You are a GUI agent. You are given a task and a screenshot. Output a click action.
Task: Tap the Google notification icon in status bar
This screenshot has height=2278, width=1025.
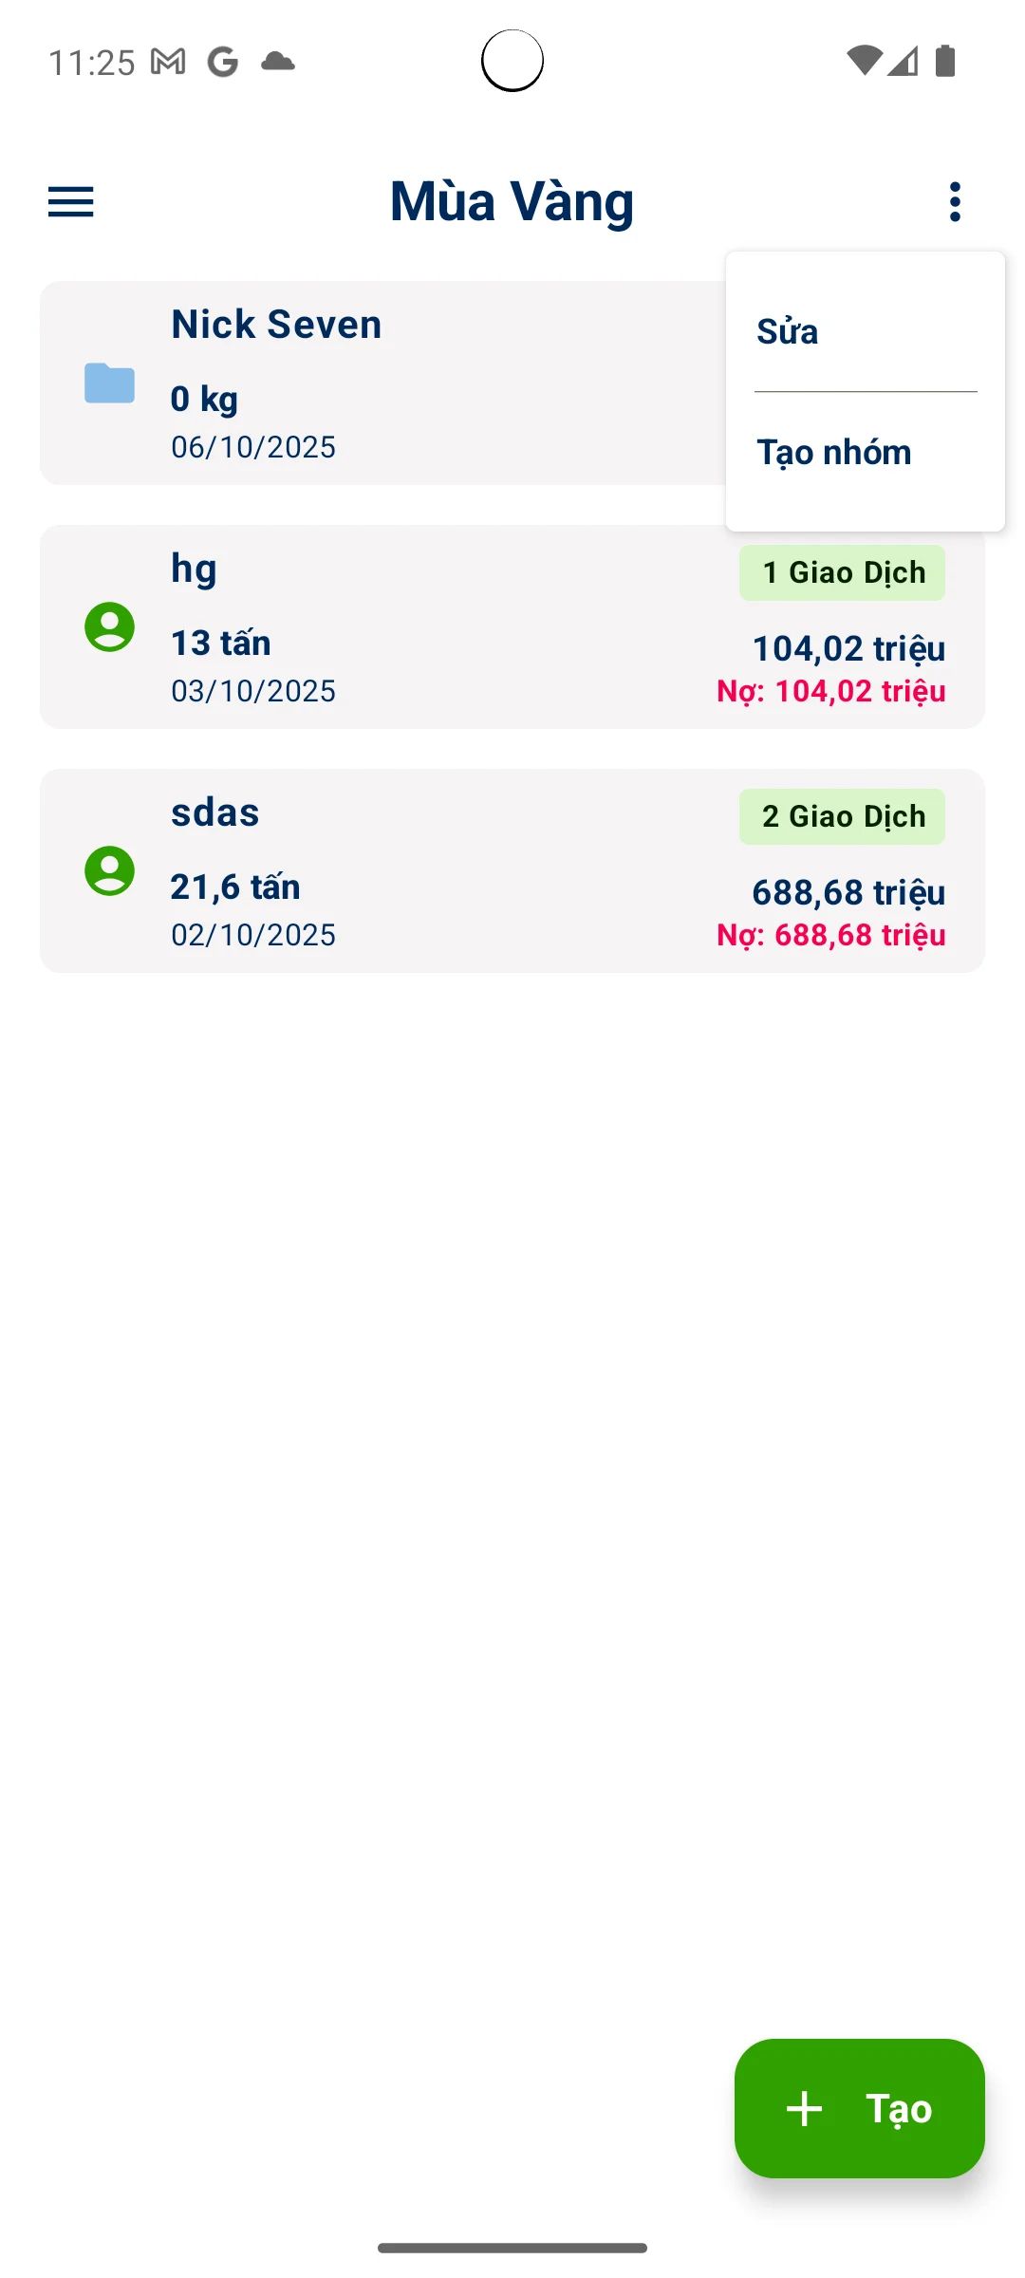223,63
